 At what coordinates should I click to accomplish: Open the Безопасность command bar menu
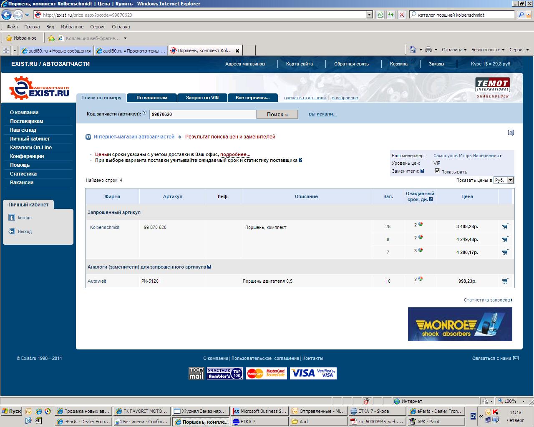(487, 50)
